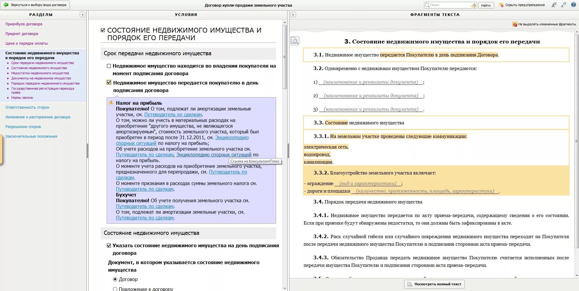Select Порядок передачи недвижимого имущества subsection

coord(45,83)
